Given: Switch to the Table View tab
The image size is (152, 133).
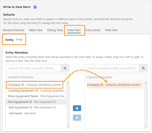Looking at the screenshot, I should (36, 30).
